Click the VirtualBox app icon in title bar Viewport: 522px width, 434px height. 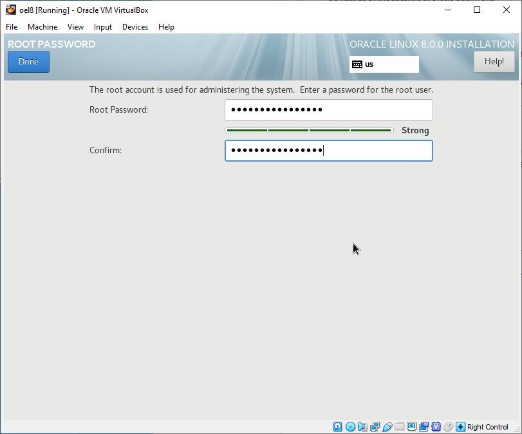(11, 10)
